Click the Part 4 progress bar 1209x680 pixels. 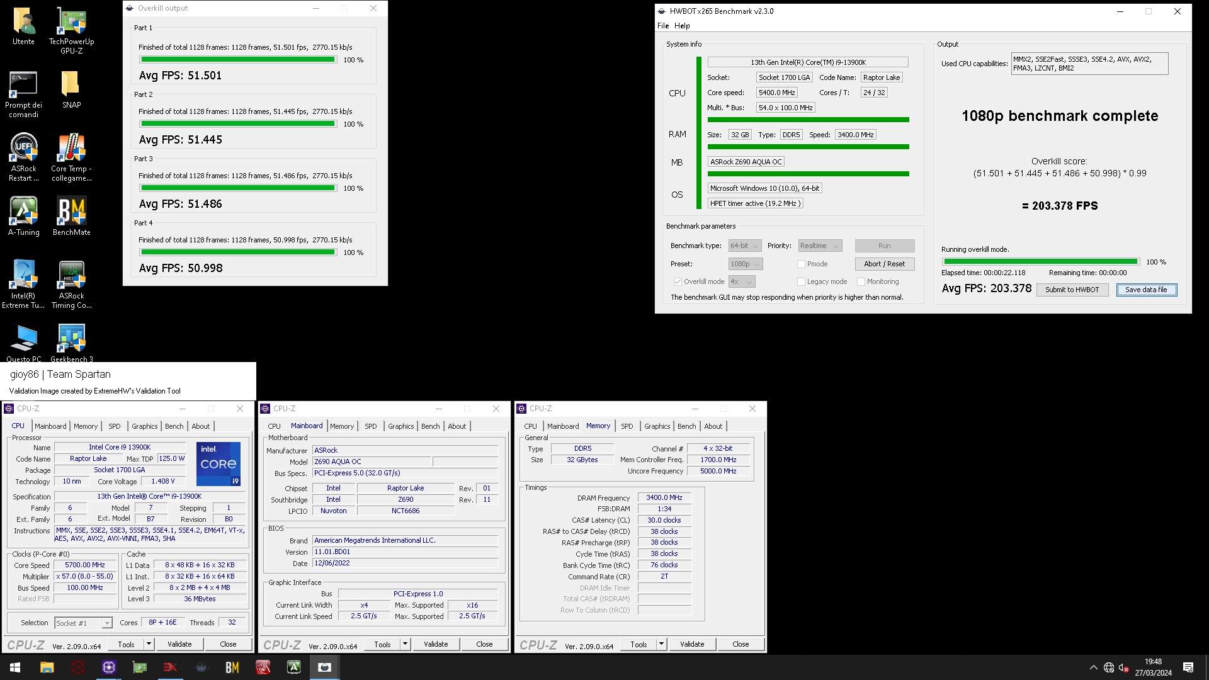coord(238,252)
